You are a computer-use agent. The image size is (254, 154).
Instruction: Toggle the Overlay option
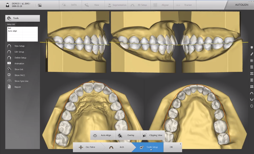tap(128, 135)
